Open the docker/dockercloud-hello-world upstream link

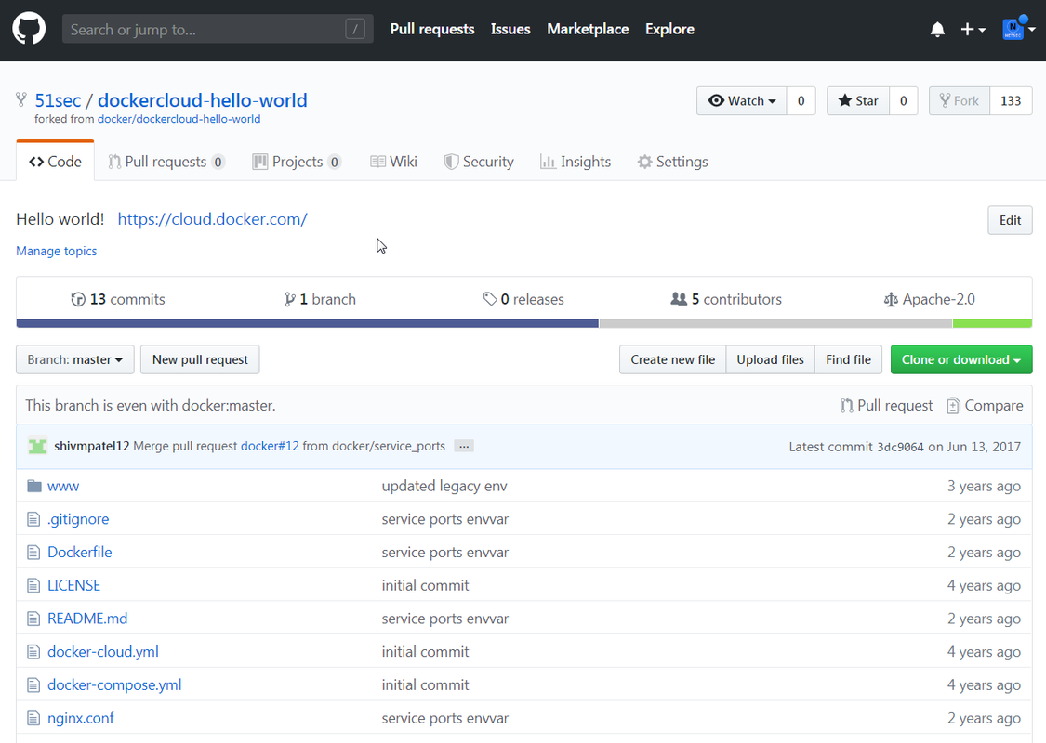pyautogui.click(x=179, y=119)
